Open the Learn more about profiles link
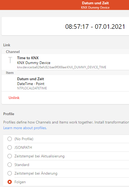Screen dimensions: 129x187 pyautogui.click(x=25, y=128)
